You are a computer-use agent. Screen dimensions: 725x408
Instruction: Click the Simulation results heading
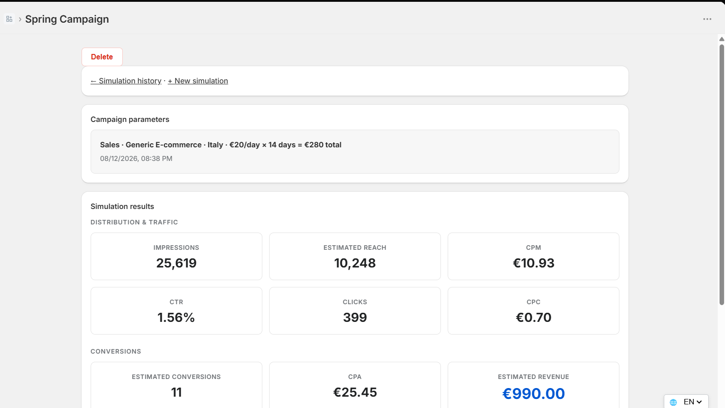coord(122,206)
